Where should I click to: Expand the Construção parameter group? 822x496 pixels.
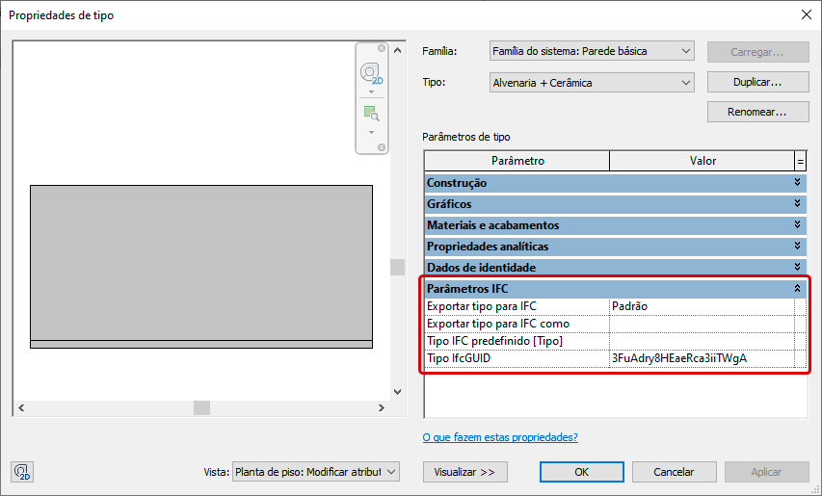[797, 183]
